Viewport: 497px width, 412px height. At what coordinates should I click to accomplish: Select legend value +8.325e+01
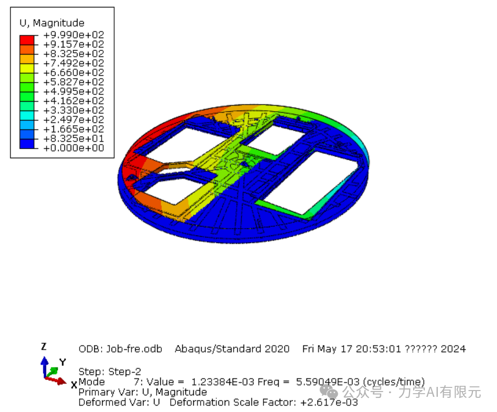(x=73, y=139)
